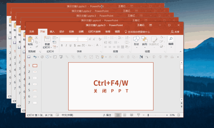The image size is (214, 128).
Task: Switch to the 动画 (Animations) tab
Action: (x=81, y=32)
